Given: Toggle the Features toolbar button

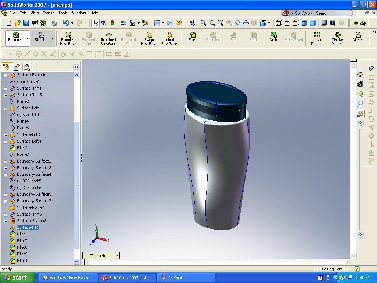Looking at the screenshot, I should pos(15,37).
